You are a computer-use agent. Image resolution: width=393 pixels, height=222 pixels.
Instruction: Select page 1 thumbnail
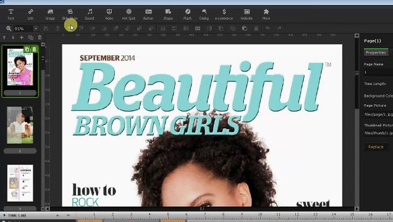pyautogui.click(x=20, y=67)
